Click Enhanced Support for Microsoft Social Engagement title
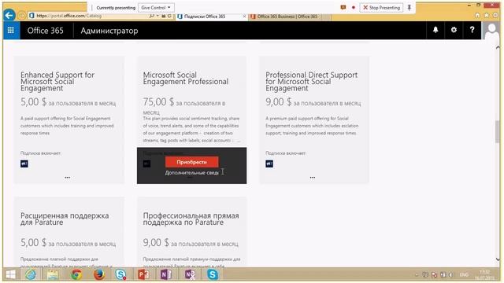 point(57,82)
